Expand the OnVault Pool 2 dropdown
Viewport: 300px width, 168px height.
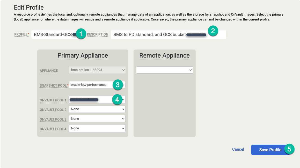[97, 109]
